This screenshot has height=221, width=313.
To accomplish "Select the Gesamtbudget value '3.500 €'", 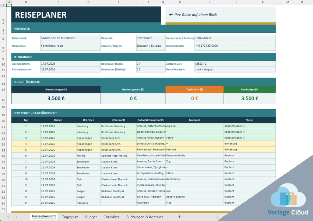I will [x=56, y=99].
